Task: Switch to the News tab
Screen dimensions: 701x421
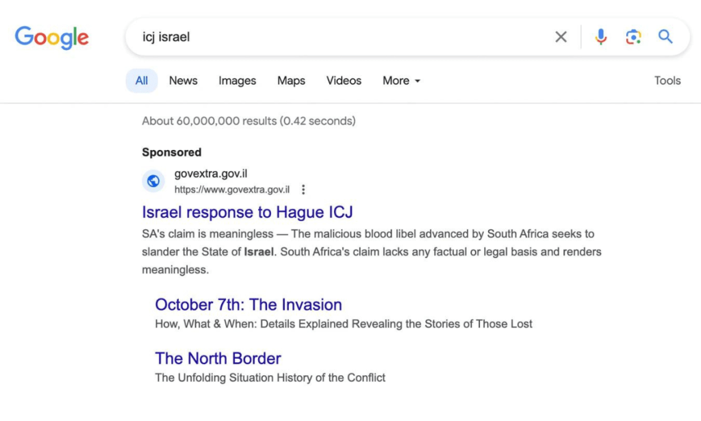Action: pyautogui.click(x=183, y=81)
